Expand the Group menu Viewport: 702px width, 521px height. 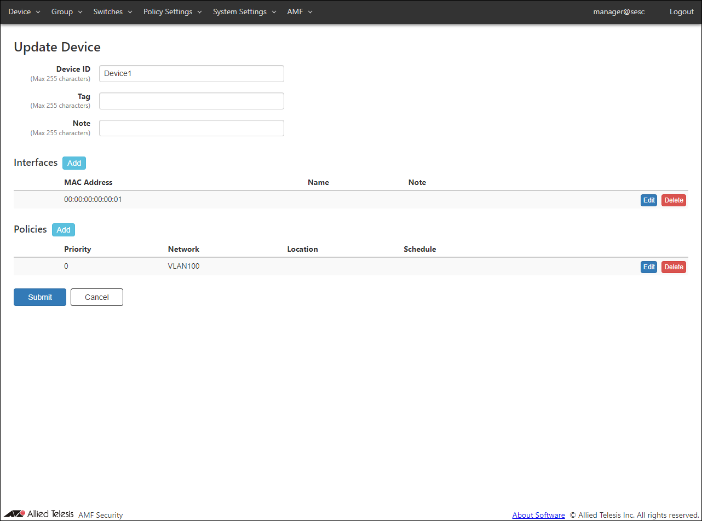[x=66, y=11]
